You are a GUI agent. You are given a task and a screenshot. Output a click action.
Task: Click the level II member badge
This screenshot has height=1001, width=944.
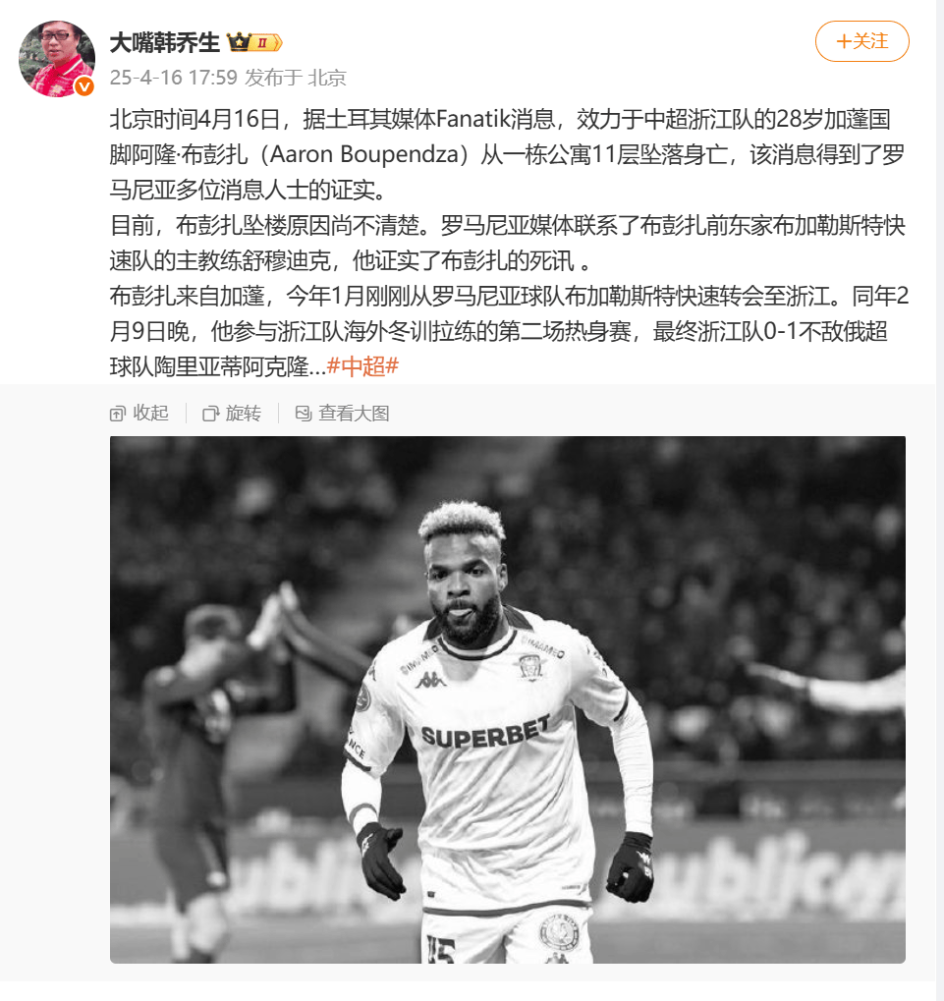265,43
